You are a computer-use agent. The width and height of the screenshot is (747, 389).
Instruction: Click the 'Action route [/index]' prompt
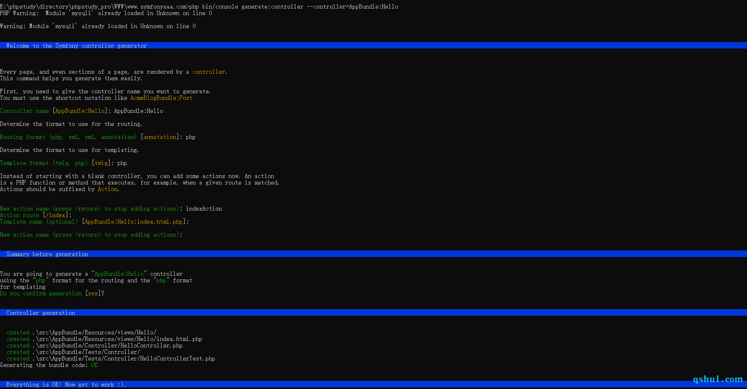36,215
